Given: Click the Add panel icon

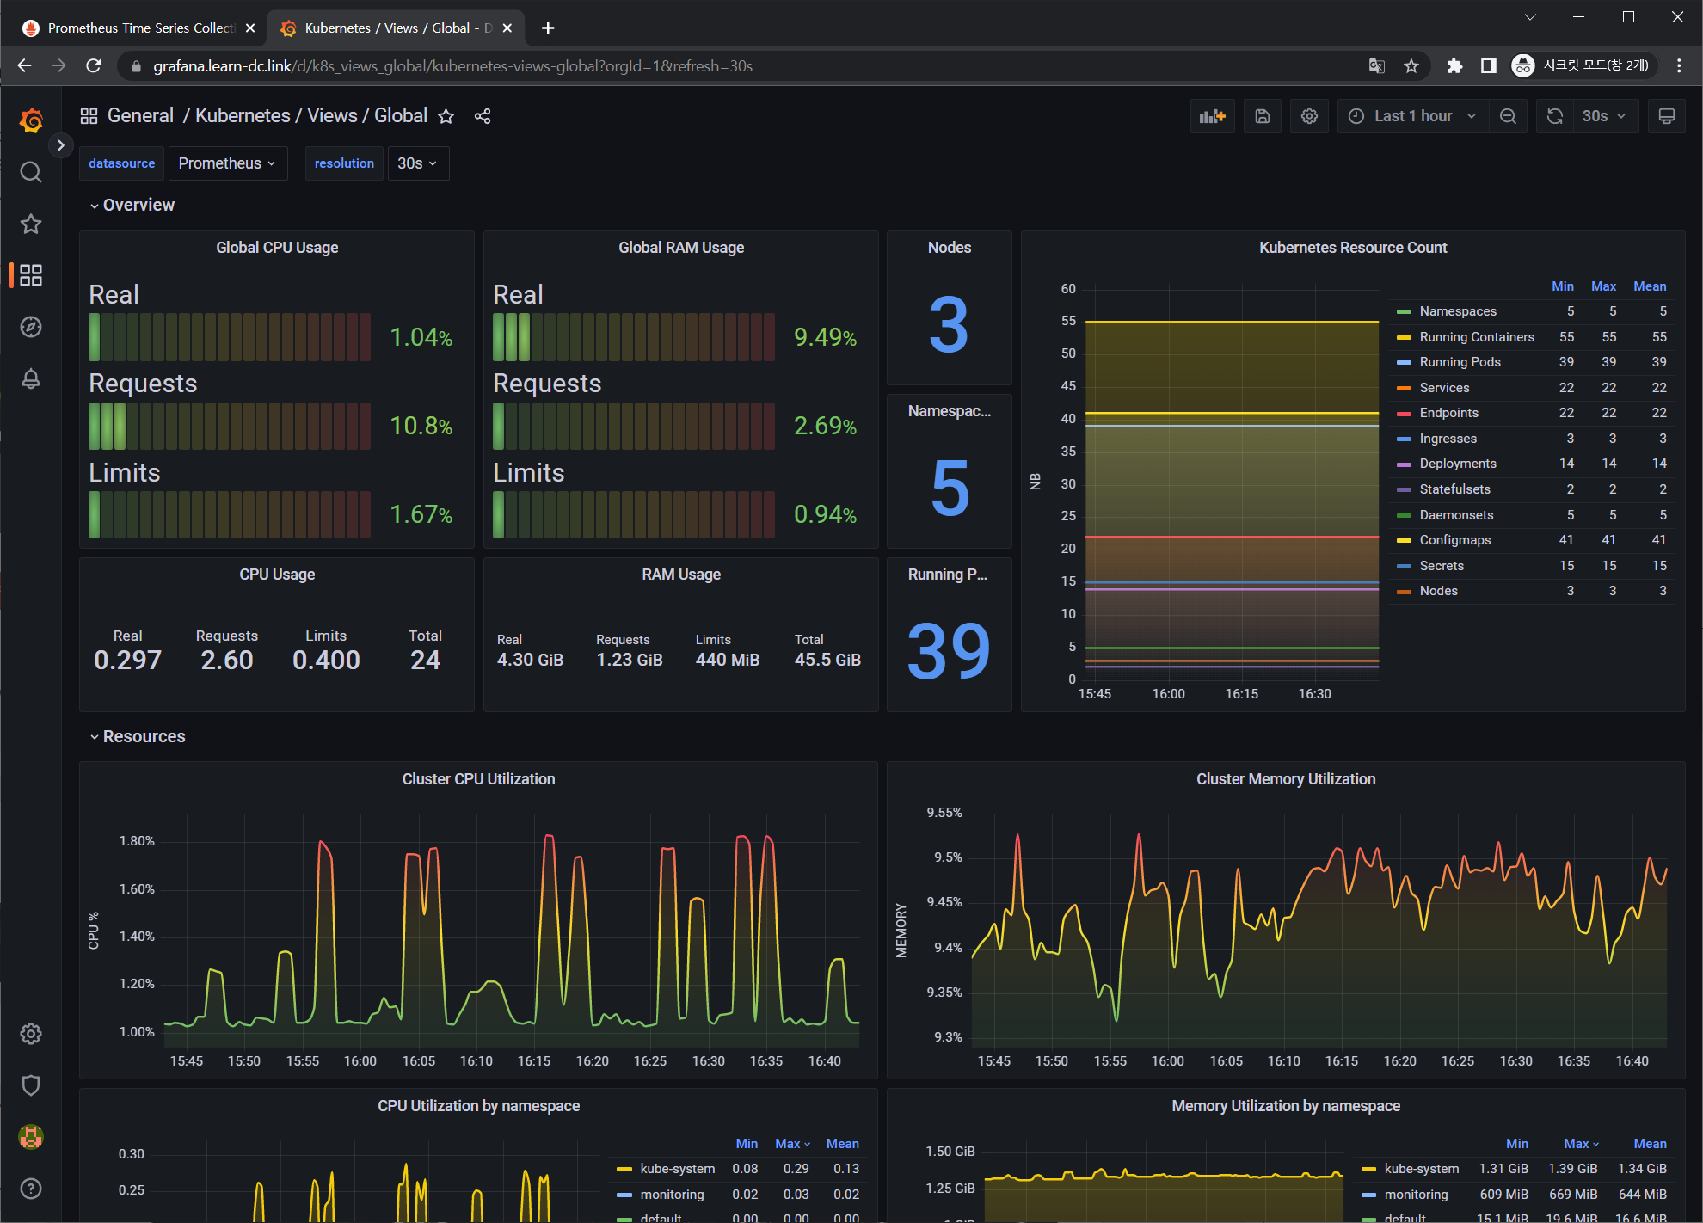Looking at the screenshot, I should pos(1212,116).
